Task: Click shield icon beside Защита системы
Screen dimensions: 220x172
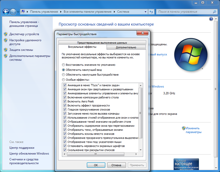Action: pyautogui.click(x=6, y=50)
